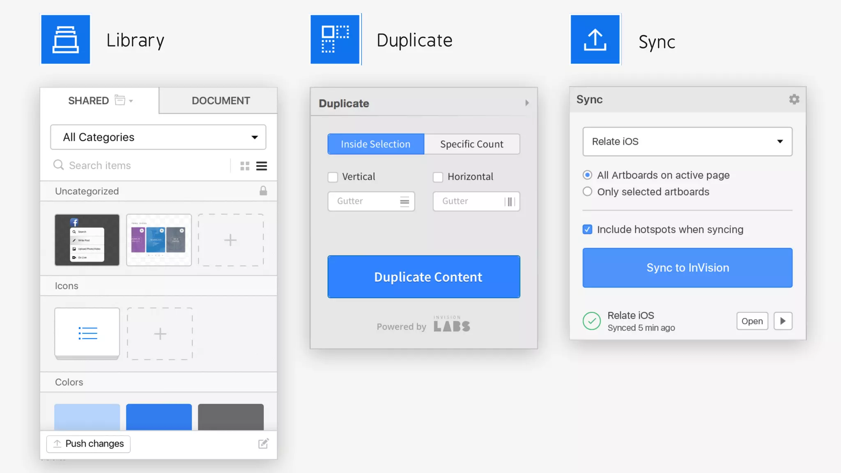Expand the Duplicate panel arrow
841x473 pixels.
(x=527, y=103)
